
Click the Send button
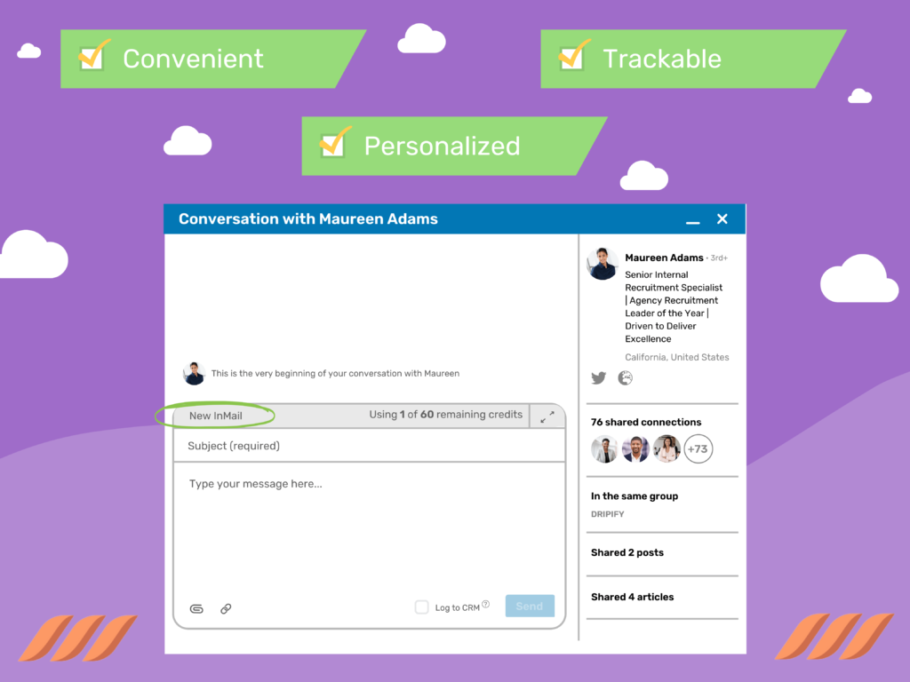(x=530, y=606)
